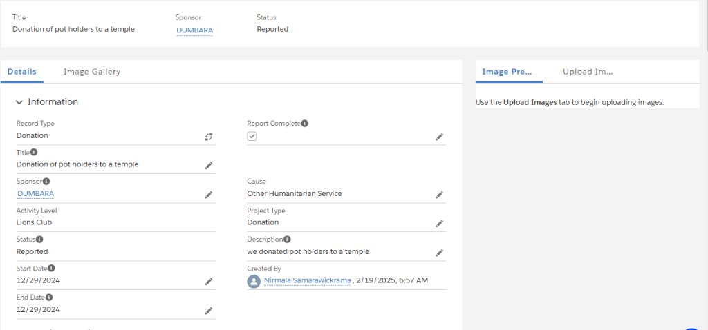
Task: Click the 'Other Humanitarian Service' cause value
Action: [295, 193]
